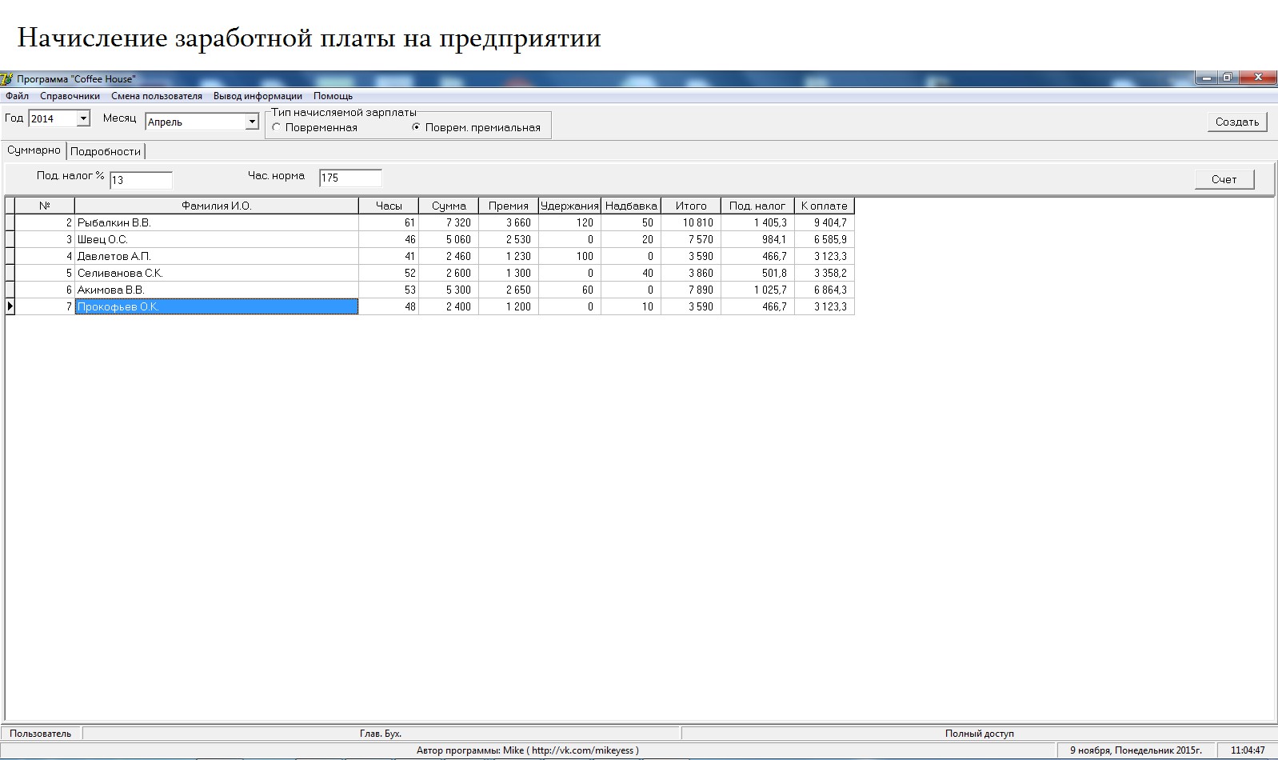Screen dimensions: 1278x760
Task: Select the row for Швец О.С.
Action: point(430,239)
